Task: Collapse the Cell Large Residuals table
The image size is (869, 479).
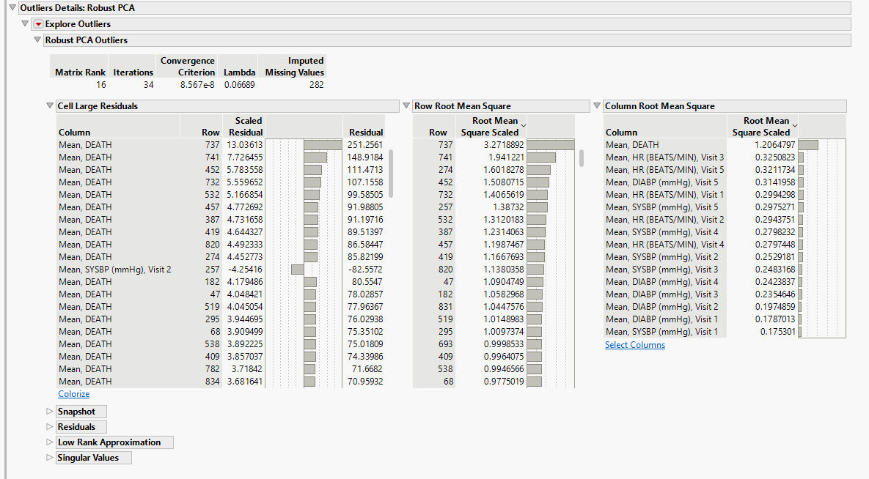Action: (50, 106)
